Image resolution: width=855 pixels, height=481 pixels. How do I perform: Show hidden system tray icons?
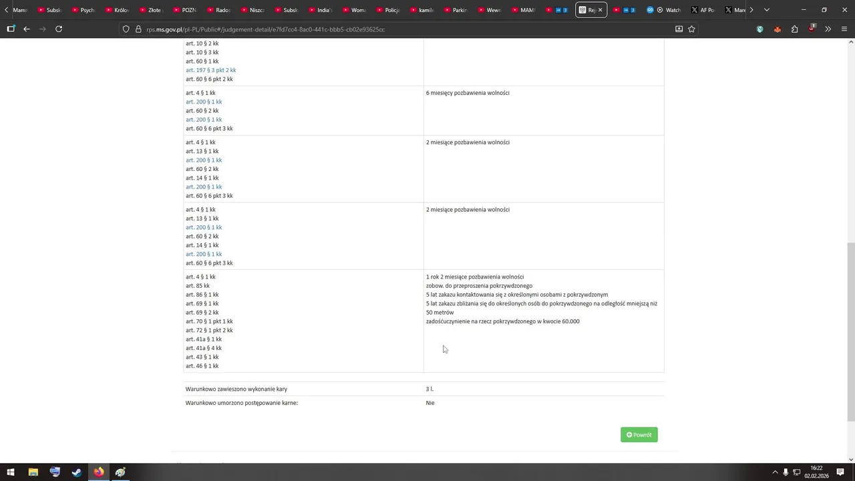(775, 472)
